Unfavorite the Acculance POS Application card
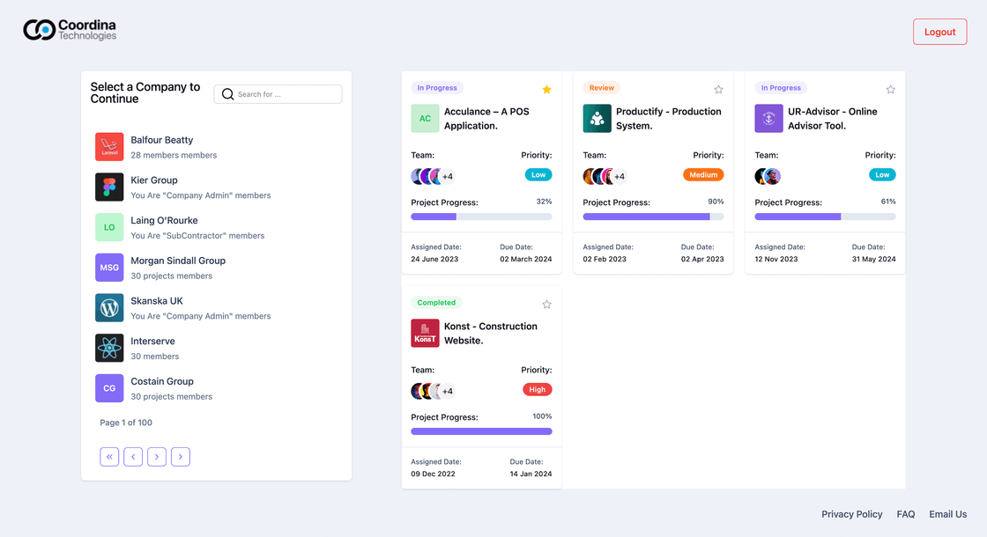This screenshot has height=537, width=987. click(x=546, y=89)
